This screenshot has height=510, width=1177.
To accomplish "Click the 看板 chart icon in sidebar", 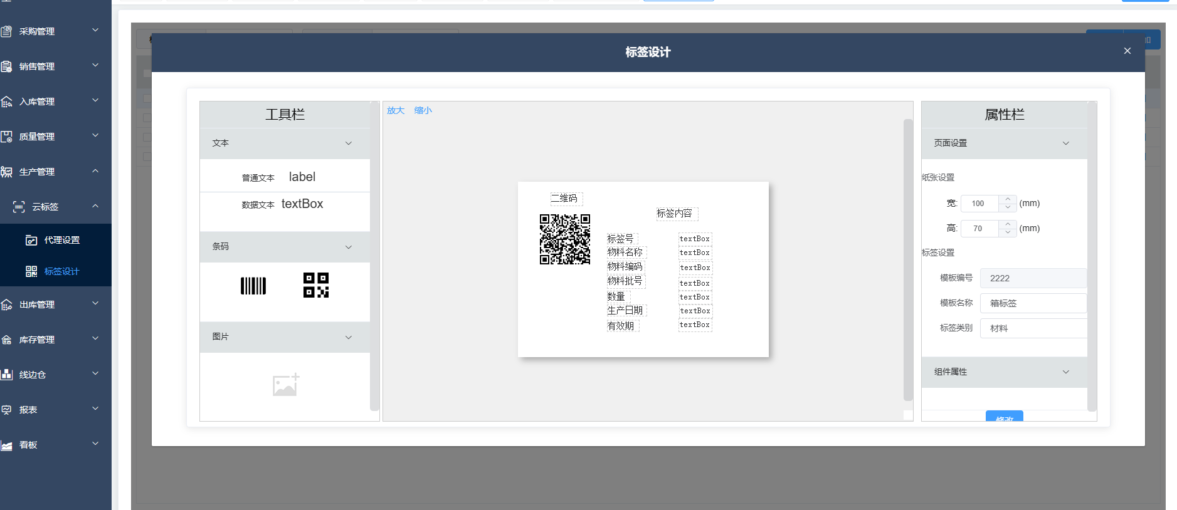I will click(7, 445).
